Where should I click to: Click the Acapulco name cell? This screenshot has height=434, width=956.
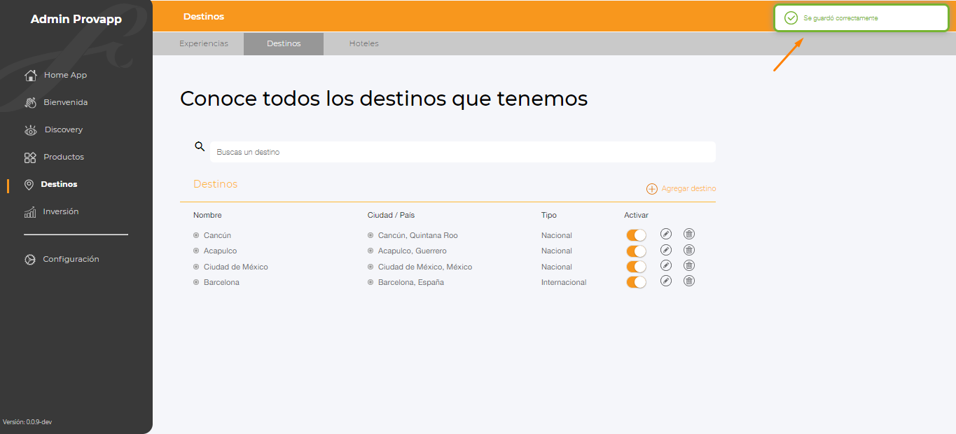[x=220, y=251]
